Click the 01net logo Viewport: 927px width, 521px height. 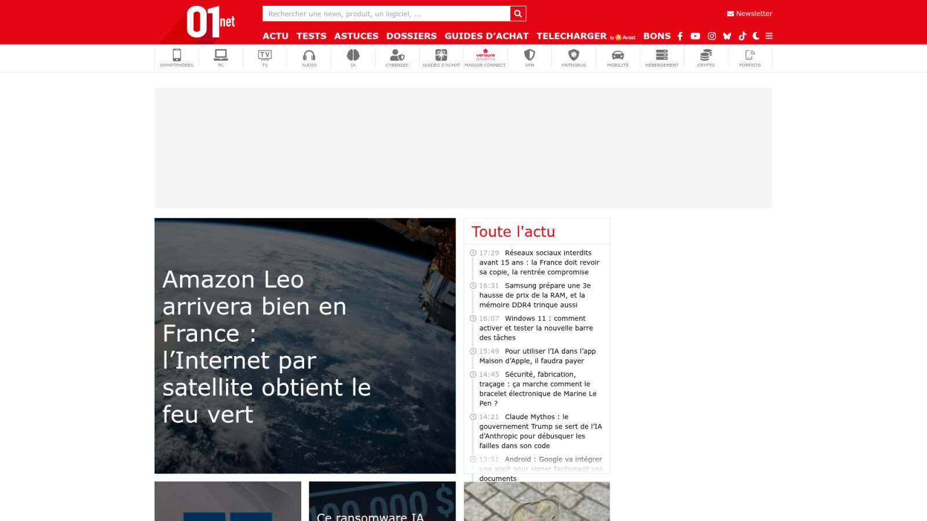(210, 22)
